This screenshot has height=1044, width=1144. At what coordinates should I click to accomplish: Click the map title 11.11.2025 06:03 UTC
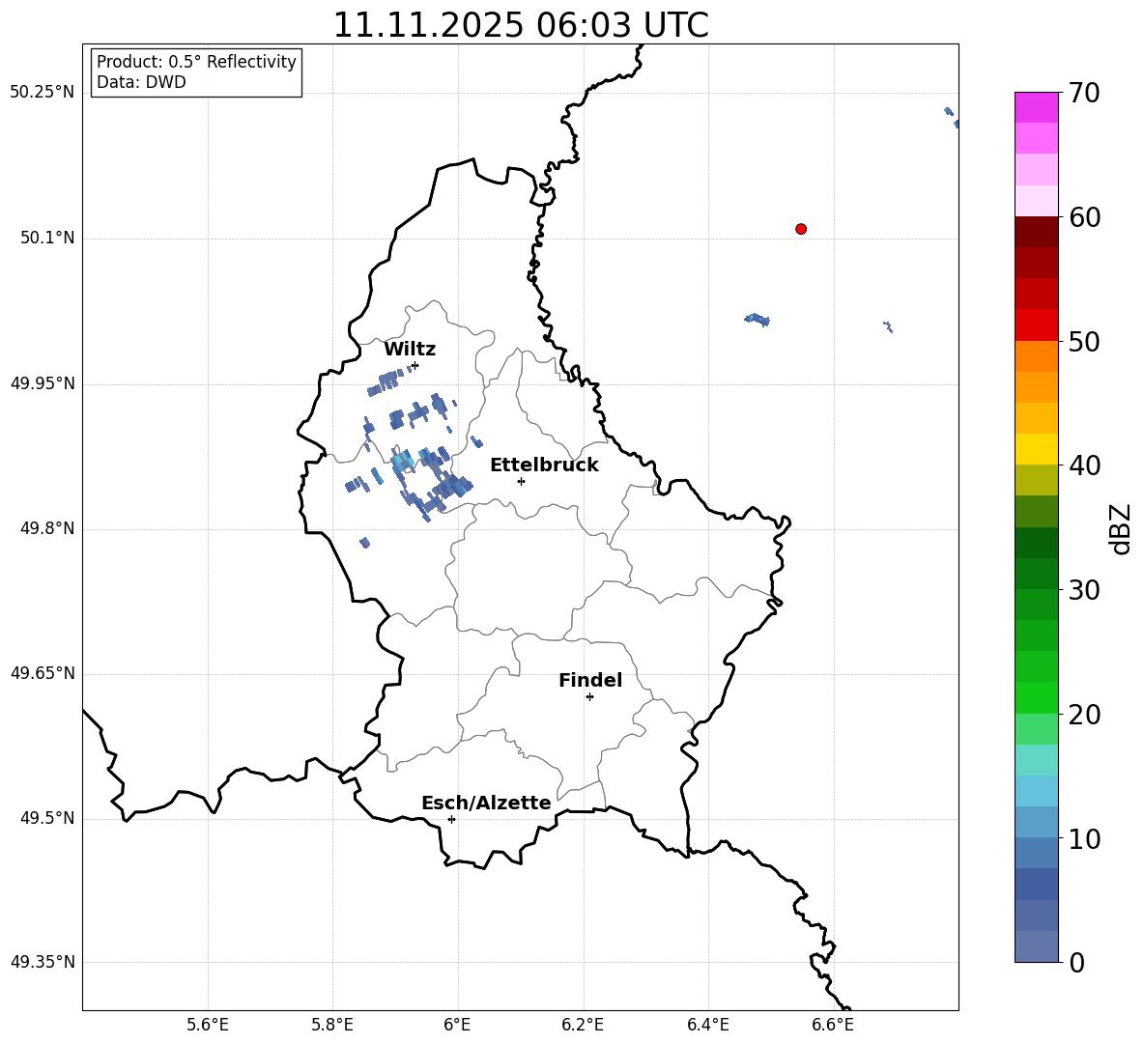521,25
